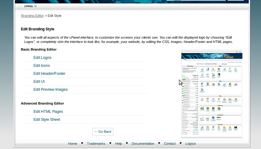The height and width of the screenshot is (149, 261).
Task: Click the Contact footer link
Action: click(170, 143)
